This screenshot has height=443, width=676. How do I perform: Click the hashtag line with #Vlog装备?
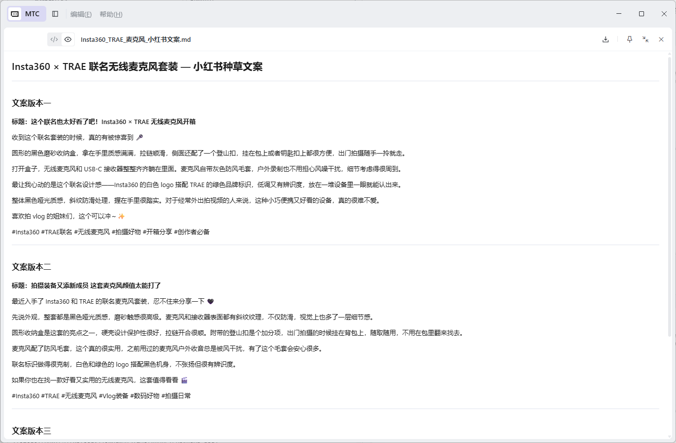(x=101, y=396)
